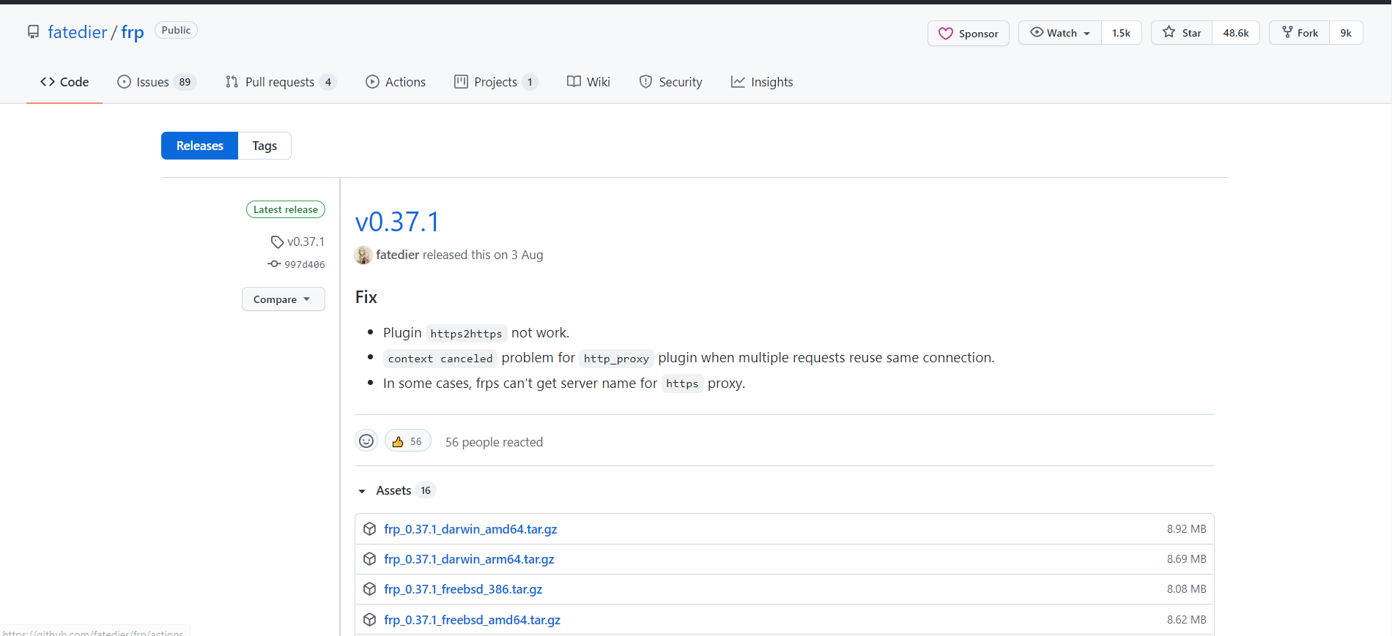
Task: Star the frp repository
Action: (1182, 33)
